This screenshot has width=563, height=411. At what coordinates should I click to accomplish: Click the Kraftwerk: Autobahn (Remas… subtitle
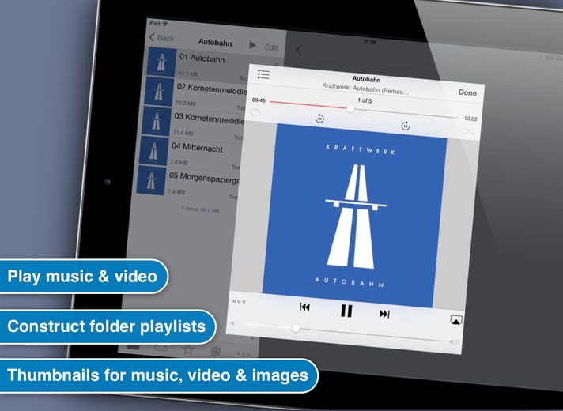[365, 88]
